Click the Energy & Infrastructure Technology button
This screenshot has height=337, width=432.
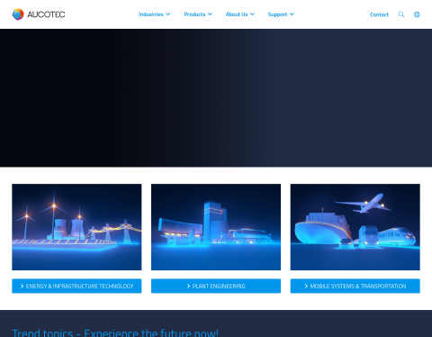point(76,286)
